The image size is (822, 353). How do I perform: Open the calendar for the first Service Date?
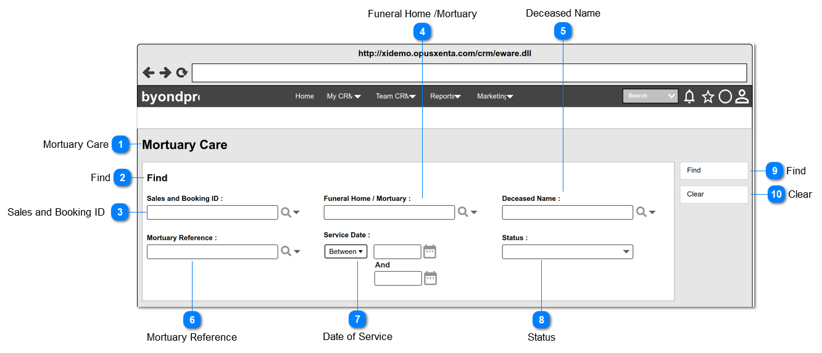click(x=430, y=251)
